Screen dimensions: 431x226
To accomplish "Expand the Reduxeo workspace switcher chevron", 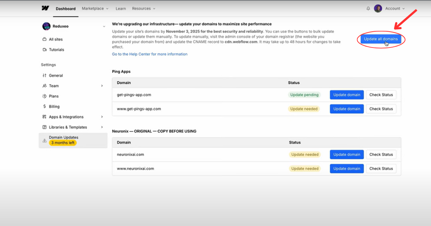I will pos(104,26).
